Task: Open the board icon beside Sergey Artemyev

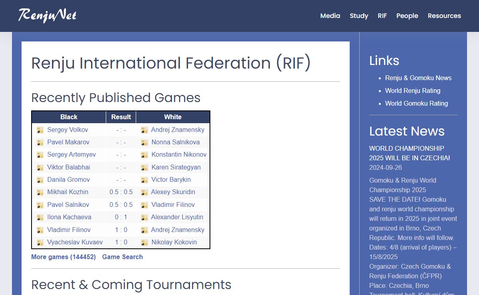Action: coord(40,155)
